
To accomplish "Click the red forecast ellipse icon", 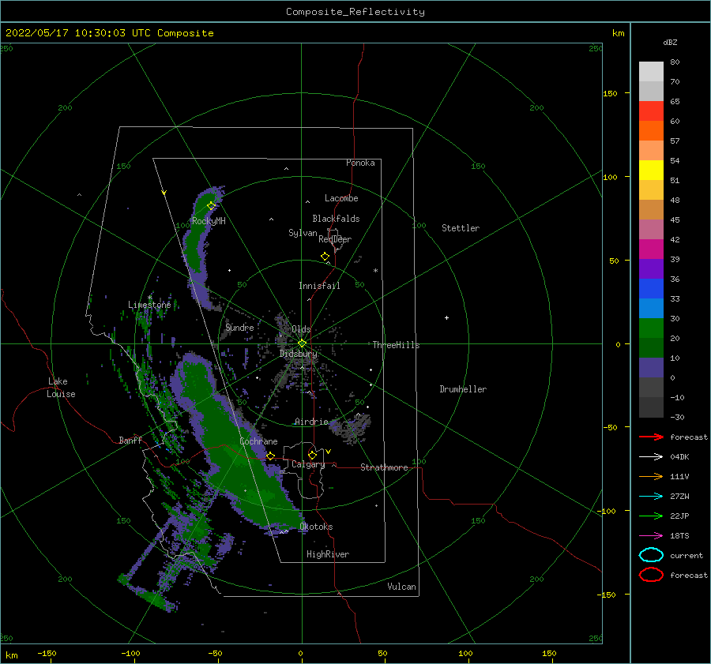I will coord(651,575).
